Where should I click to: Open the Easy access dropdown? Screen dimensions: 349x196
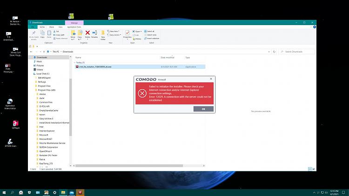[x=114, y=35]
